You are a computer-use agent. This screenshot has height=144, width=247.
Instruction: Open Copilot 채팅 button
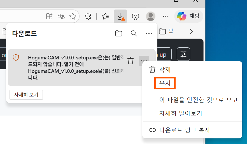[x=188, y=16]
